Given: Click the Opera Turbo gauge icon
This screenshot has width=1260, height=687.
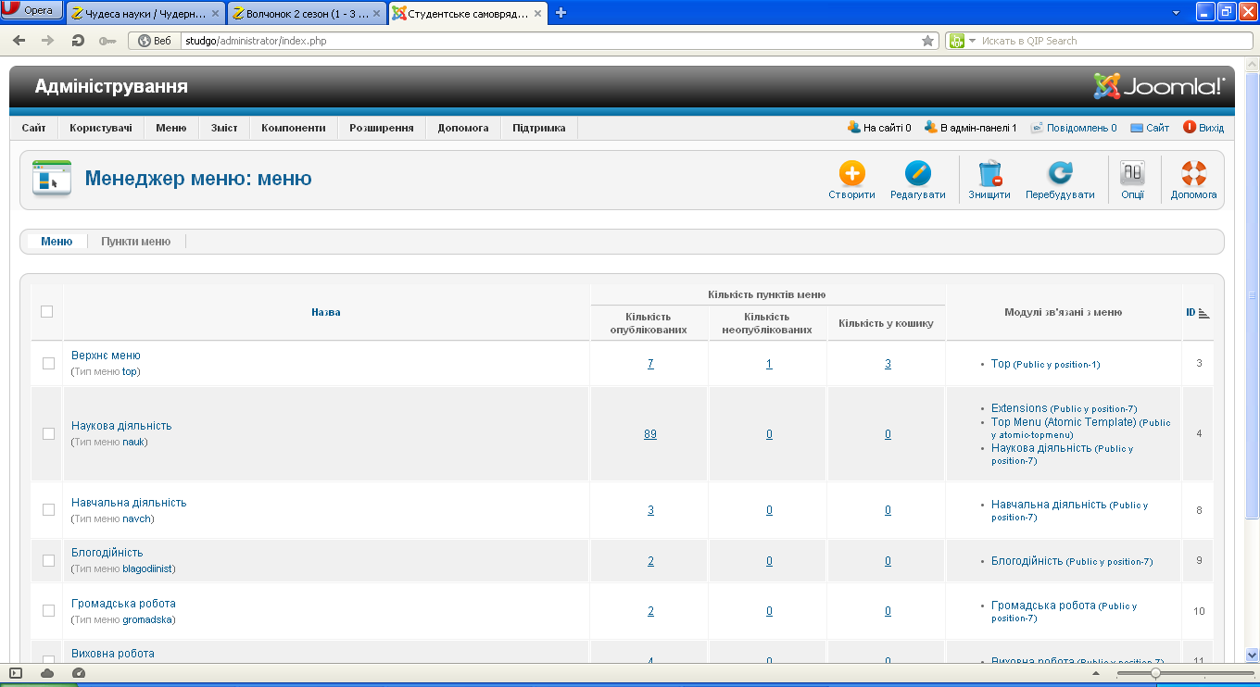Looking at the screenshot, I should [79, 672].
